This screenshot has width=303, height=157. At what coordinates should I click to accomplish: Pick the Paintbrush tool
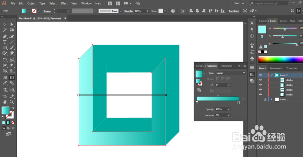[12, 48]
